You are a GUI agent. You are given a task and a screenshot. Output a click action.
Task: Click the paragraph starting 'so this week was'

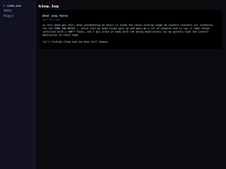128,30
